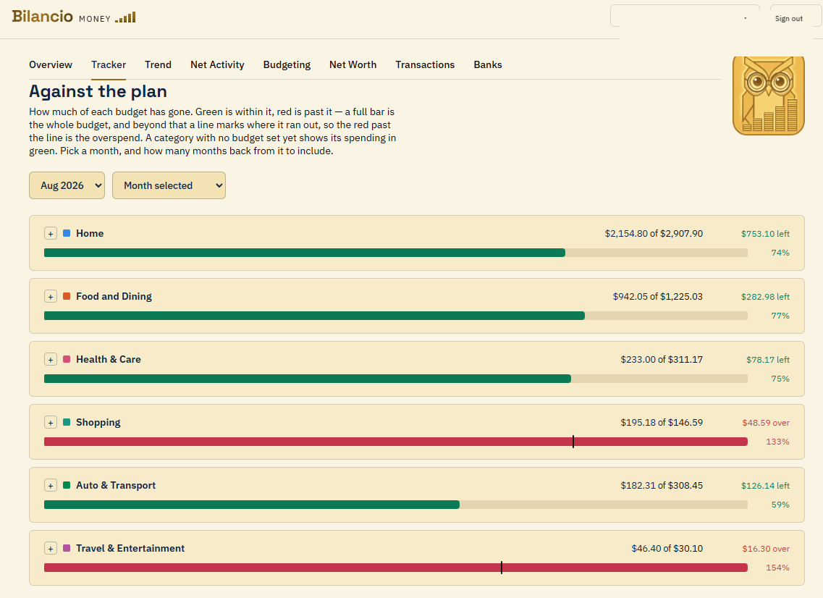Click the blue Home color swatch
This screenshot has width=823, height=598.
coord(67,233)
